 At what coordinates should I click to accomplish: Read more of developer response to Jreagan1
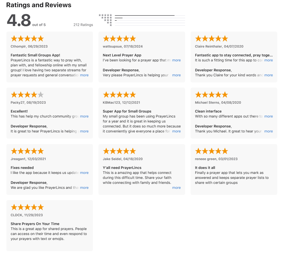(x=84, y=188)
